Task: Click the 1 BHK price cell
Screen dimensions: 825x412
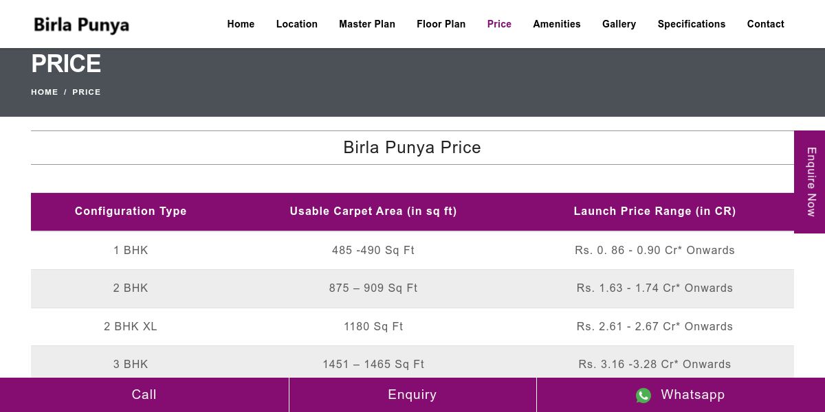Action: (654, 251)
